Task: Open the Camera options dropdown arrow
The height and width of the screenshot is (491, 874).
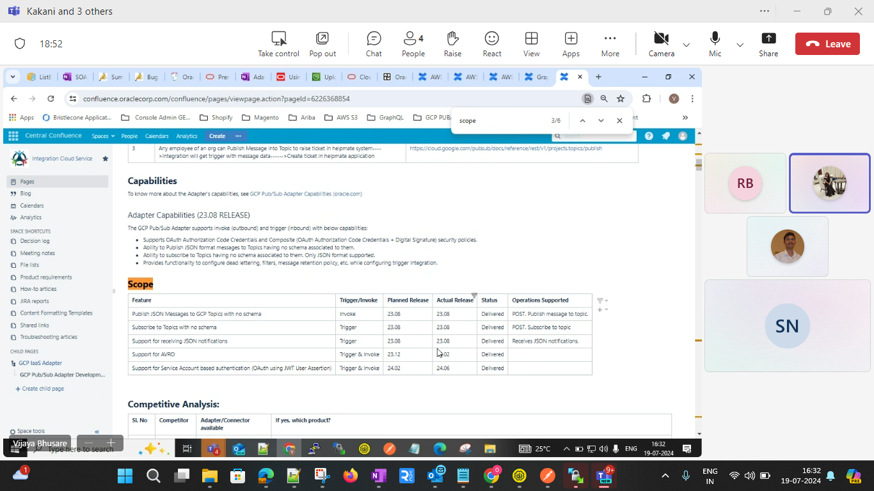Action: pyautogui.click(x=687, y=45)
